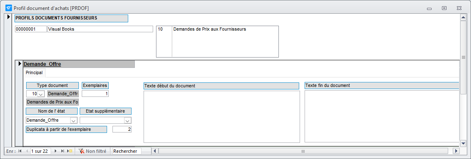Screen dimensions: 471x159
Task: Click the Exemplaires value field
Action: tap(95, 94)
